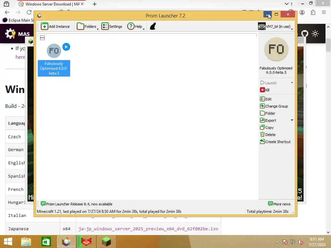
Task: Click Total playtime status text
Action: 267,211
